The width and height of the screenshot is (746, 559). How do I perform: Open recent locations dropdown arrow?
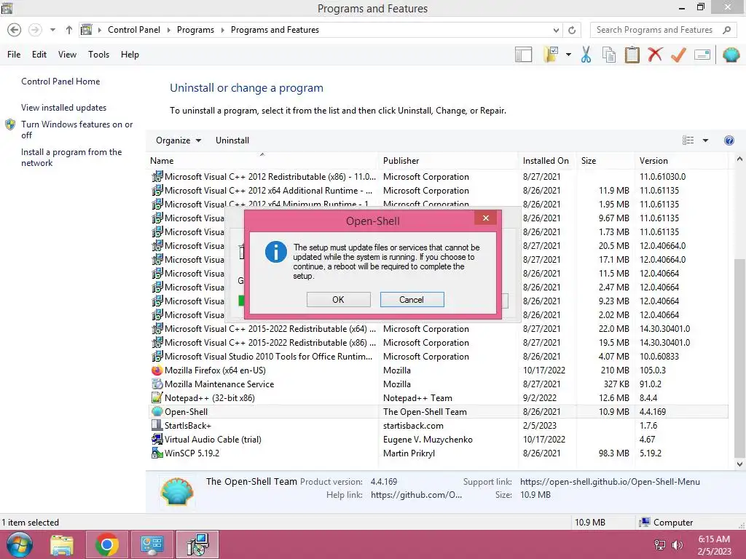(52, 30)
